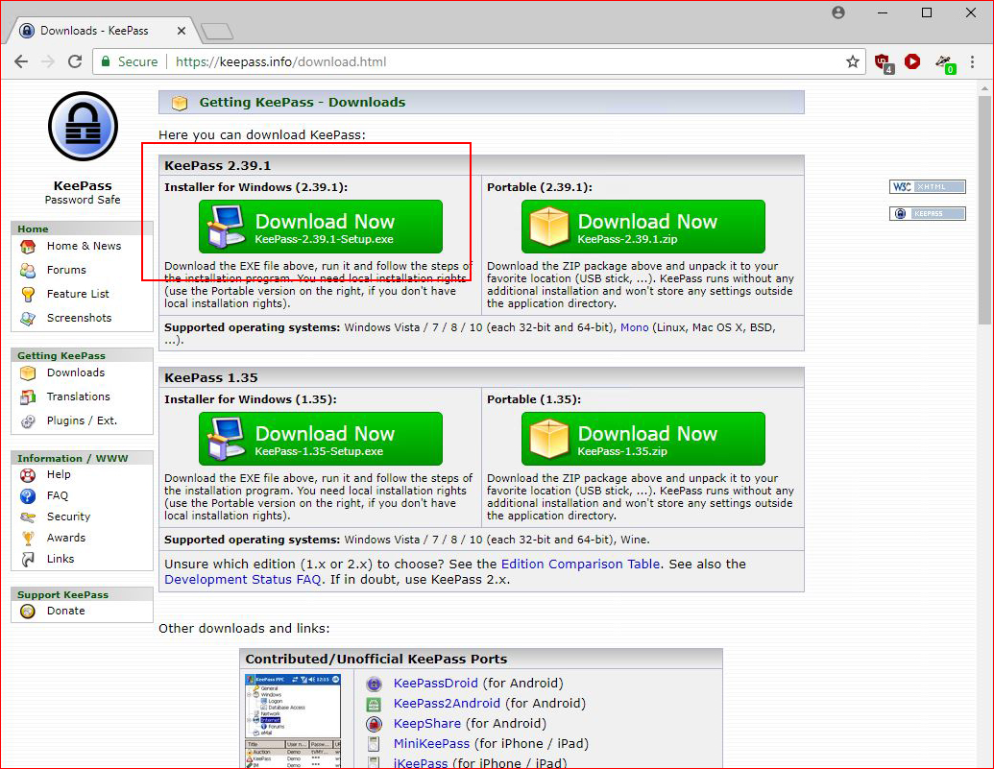The height and width of the screenshot is (769, 994).
Task: Go to Forums page
Action: tap(66, 270)
